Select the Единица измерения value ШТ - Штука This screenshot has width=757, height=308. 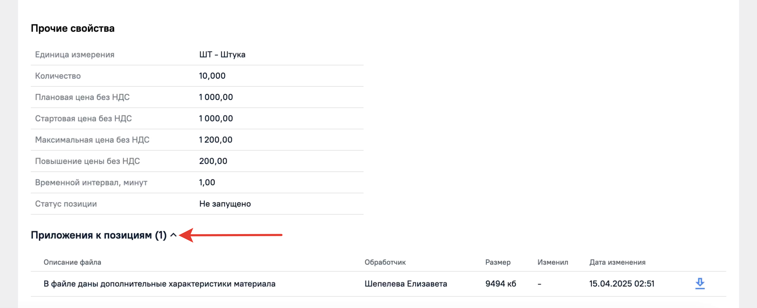222,55
